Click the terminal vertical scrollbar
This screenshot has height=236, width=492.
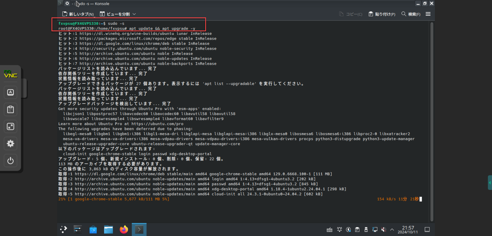point(432,120)
